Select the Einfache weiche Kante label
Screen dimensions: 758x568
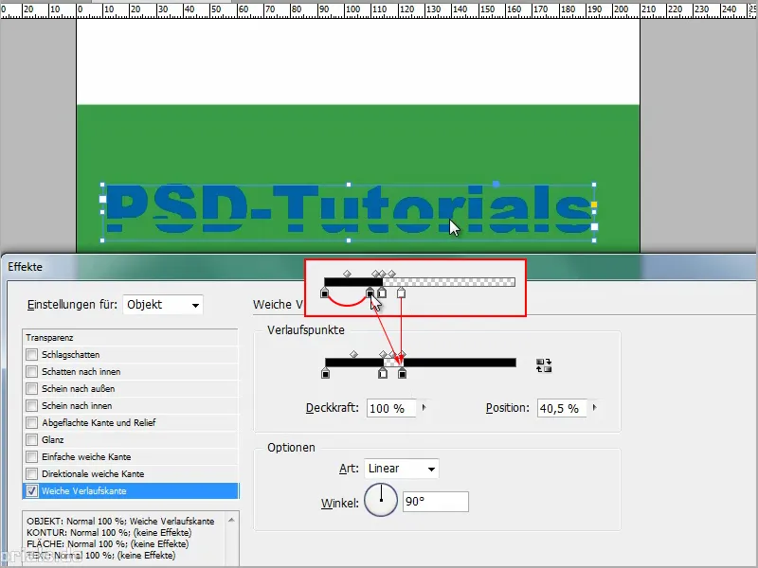pyautogui.click(x=86, y=457)
